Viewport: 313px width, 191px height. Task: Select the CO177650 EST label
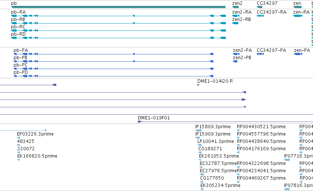point(212,178)
